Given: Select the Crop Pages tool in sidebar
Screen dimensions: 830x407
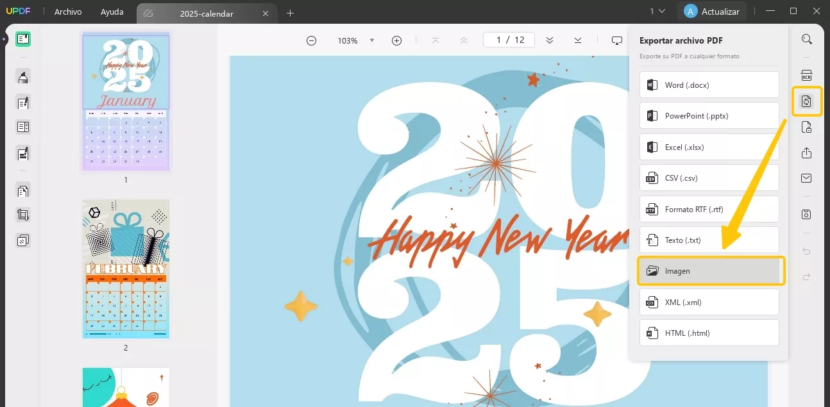Looking at the screenshot, I should point(23,215).
